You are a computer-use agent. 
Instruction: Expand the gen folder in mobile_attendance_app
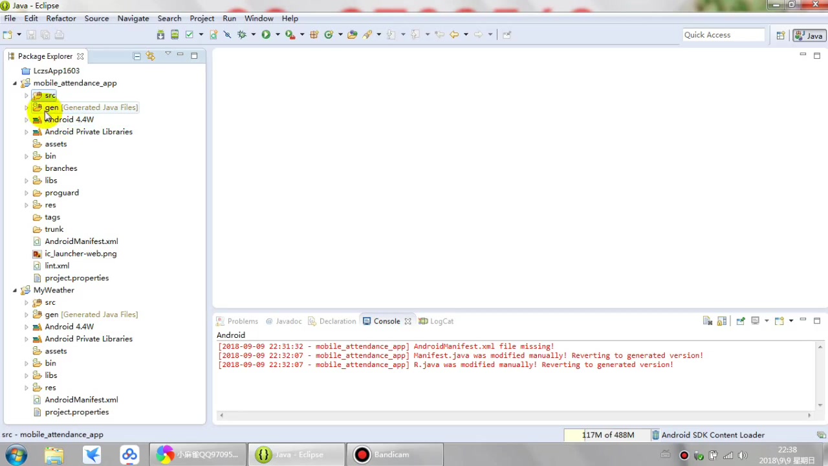click(x=27, y=107)
